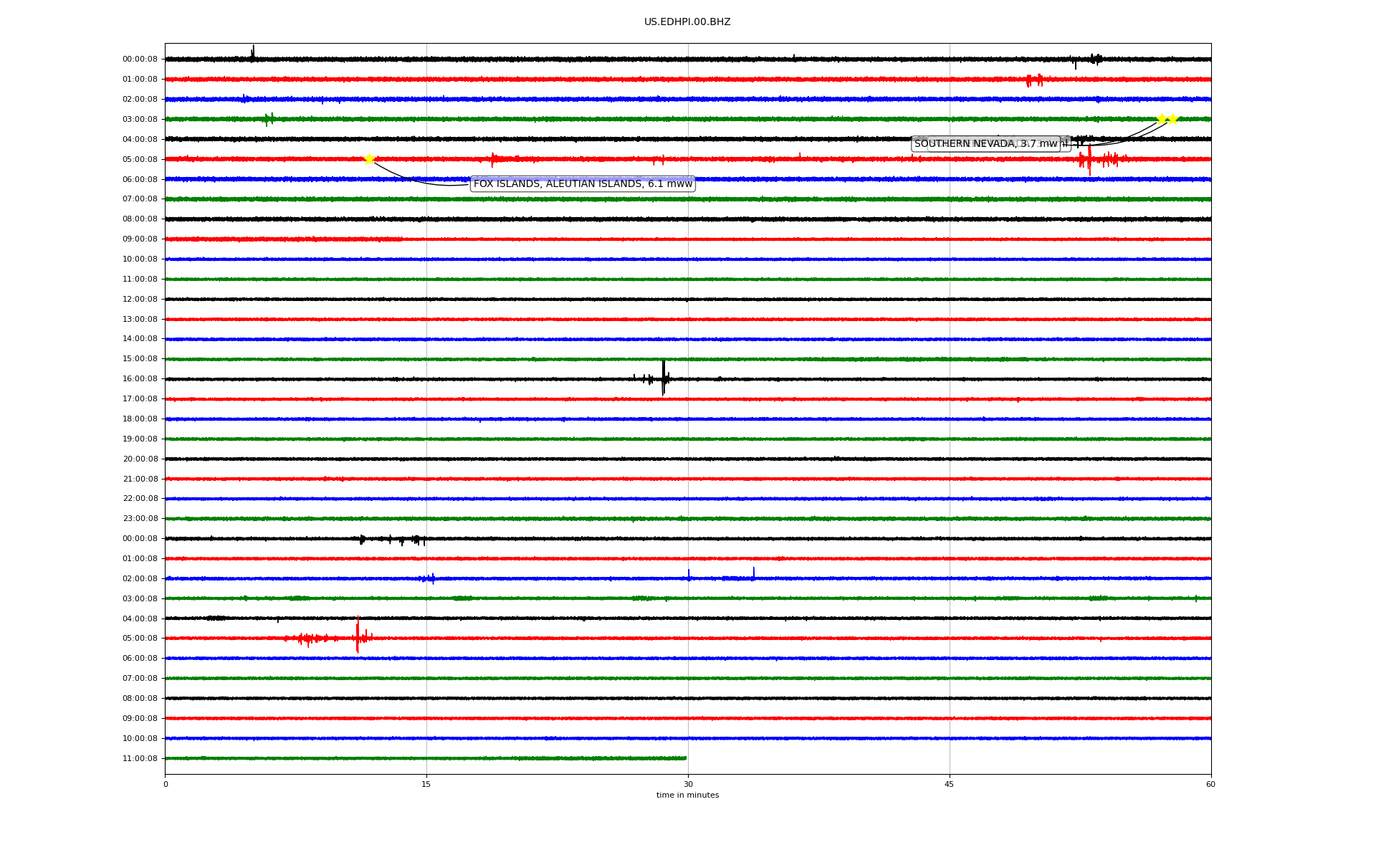This screenshot has height=860, width=1376.
Task: Click the 'time in minutes' axis label
Action: (687, 795)
